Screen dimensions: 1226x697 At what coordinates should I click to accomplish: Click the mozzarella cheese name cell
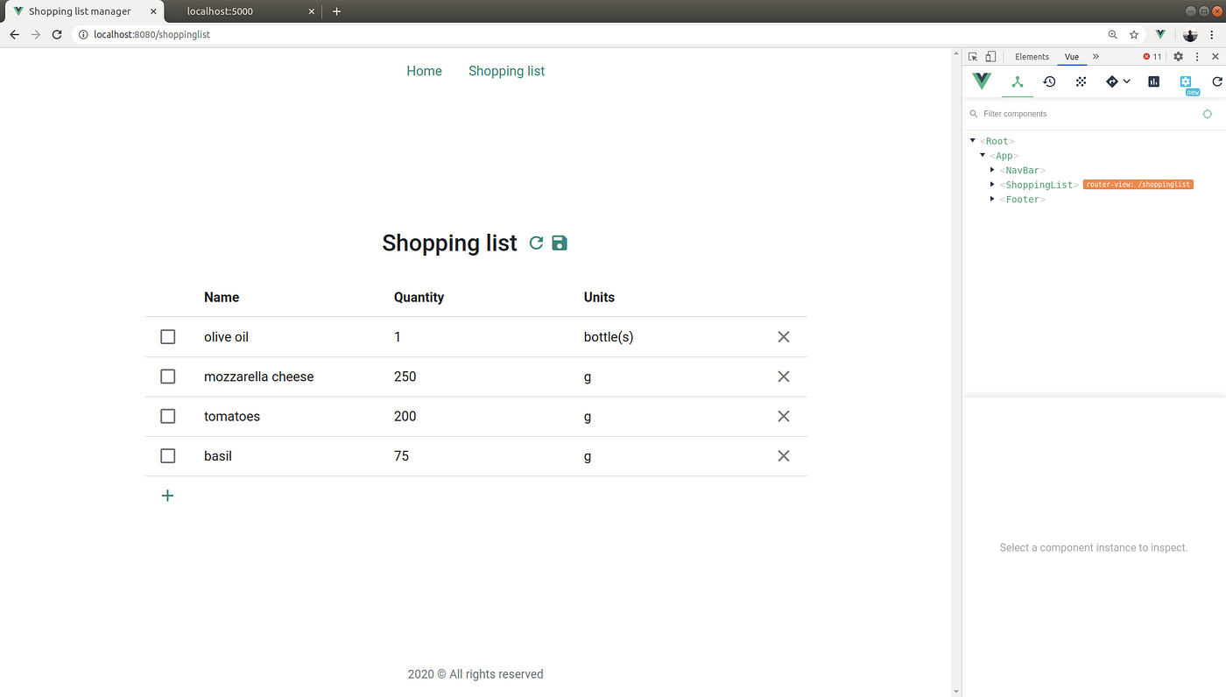258,377
